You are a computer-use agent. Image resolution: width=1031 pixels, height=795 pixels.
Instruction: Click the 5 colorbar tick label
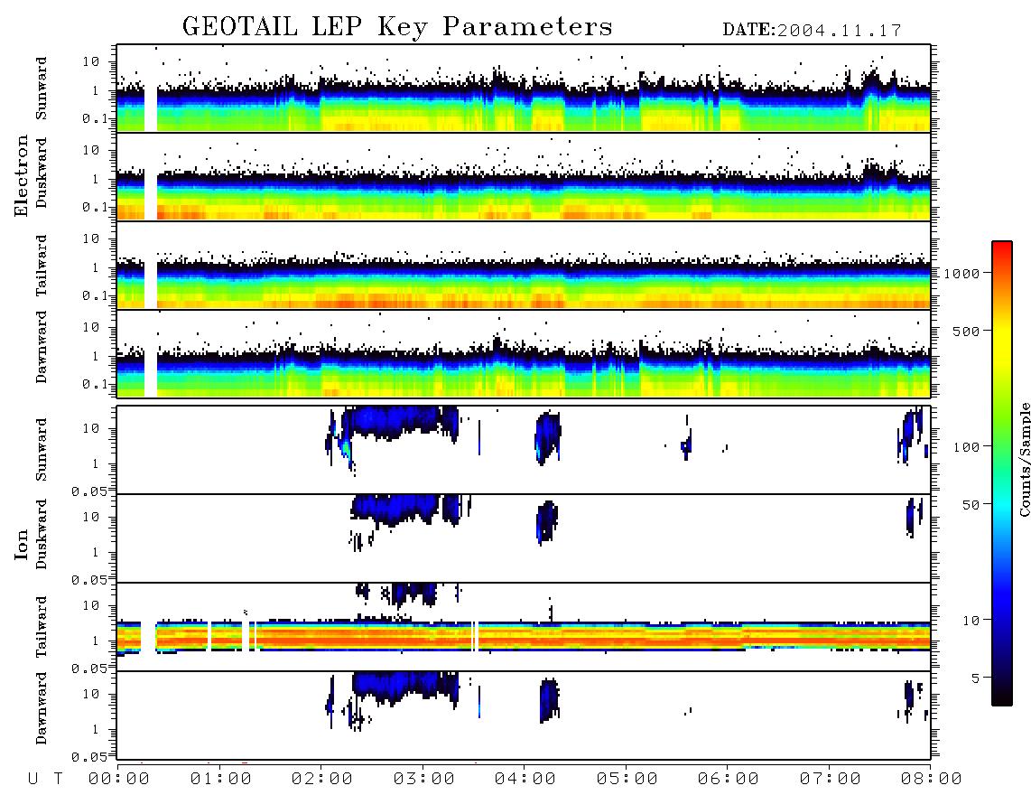(x=976, y=678)
